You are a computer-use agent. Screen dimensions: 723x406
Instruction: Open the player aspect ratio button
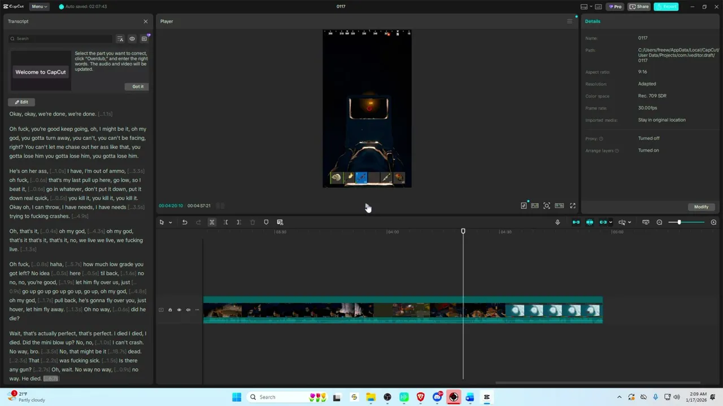click(559, 206)
